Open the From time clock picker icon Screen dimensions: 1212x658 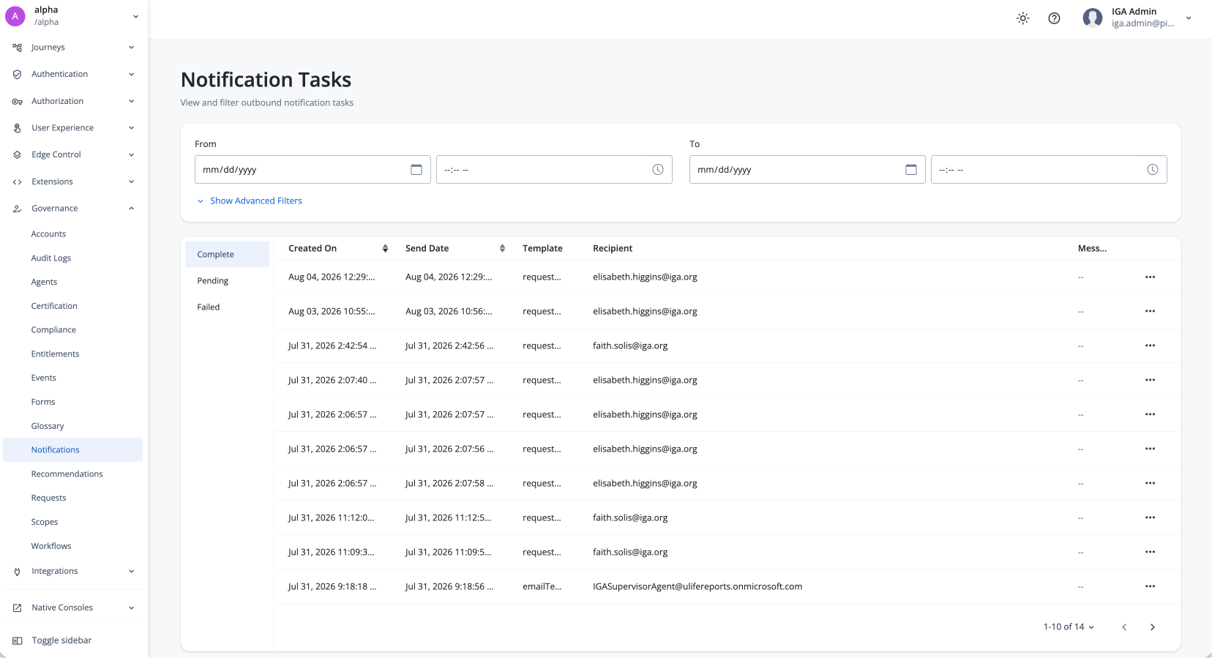point(658,170)
